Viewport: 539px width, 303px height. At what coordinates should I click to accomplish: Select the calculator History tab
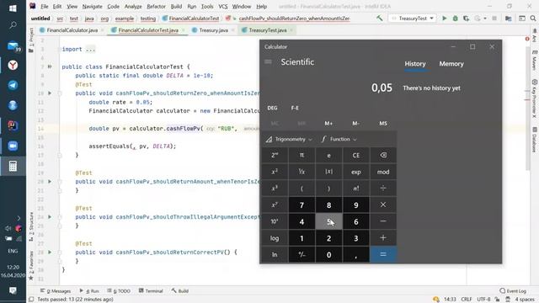415,64
